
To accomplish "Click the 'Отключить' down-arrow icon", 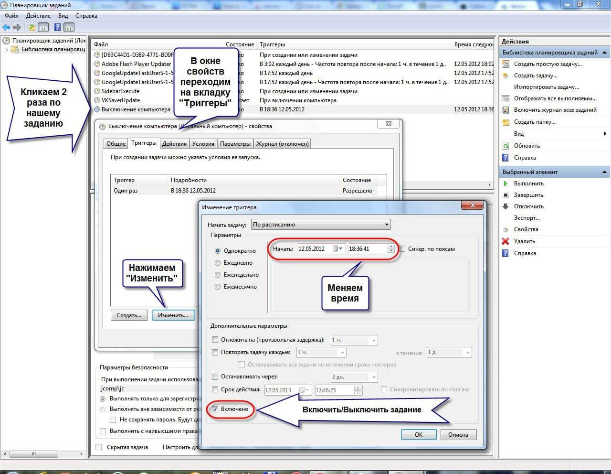I will pos(506,206).
